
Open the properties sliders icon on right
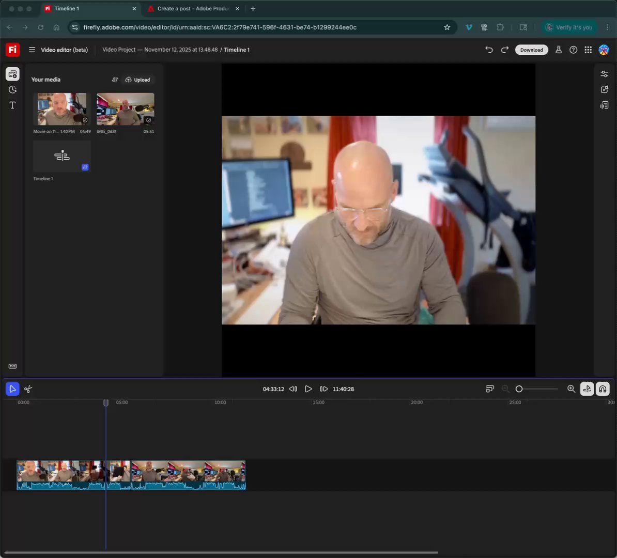tap(605, 74)
